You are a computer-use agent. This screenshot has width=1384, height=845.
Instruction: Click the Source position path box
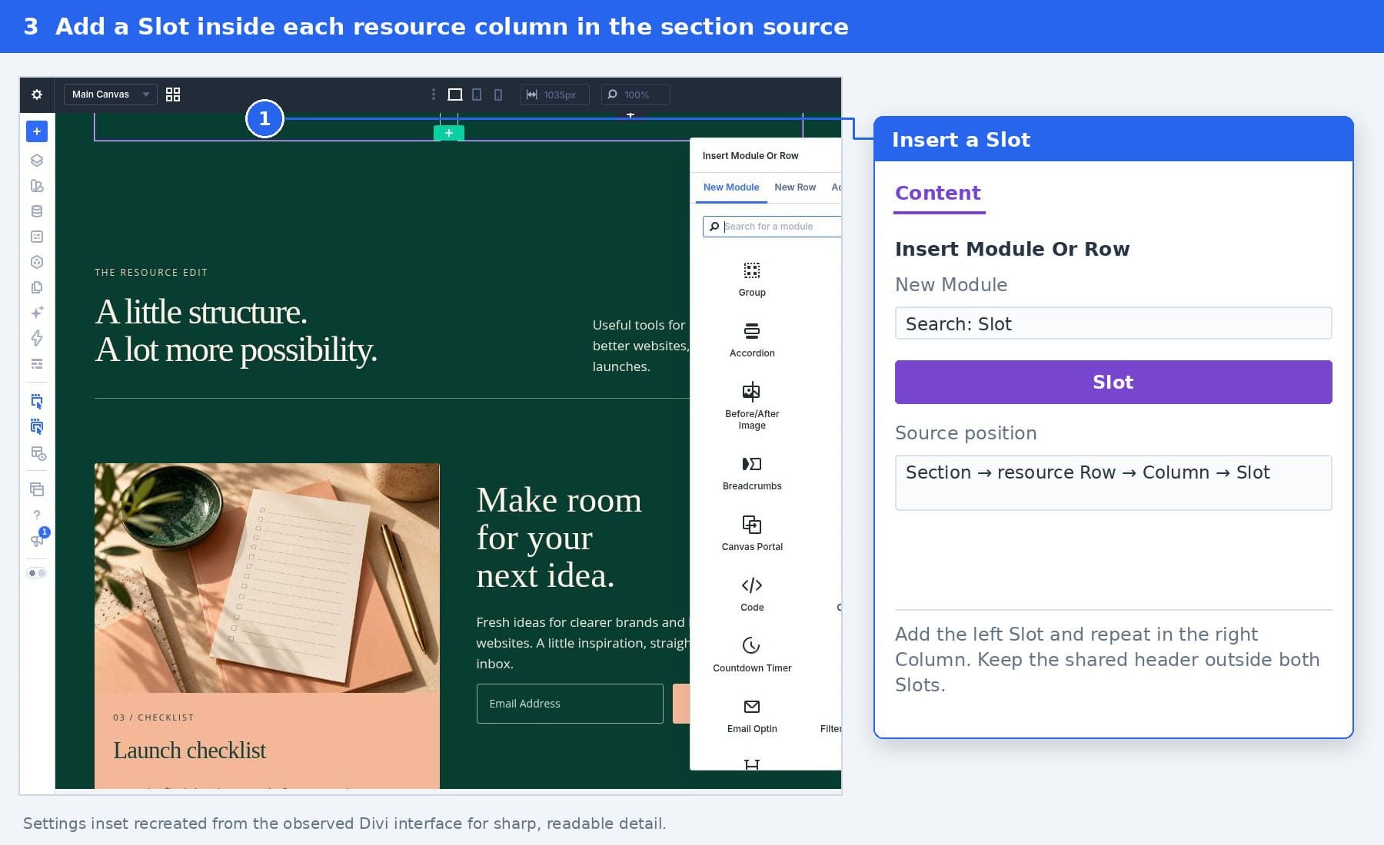point(1113,482)
